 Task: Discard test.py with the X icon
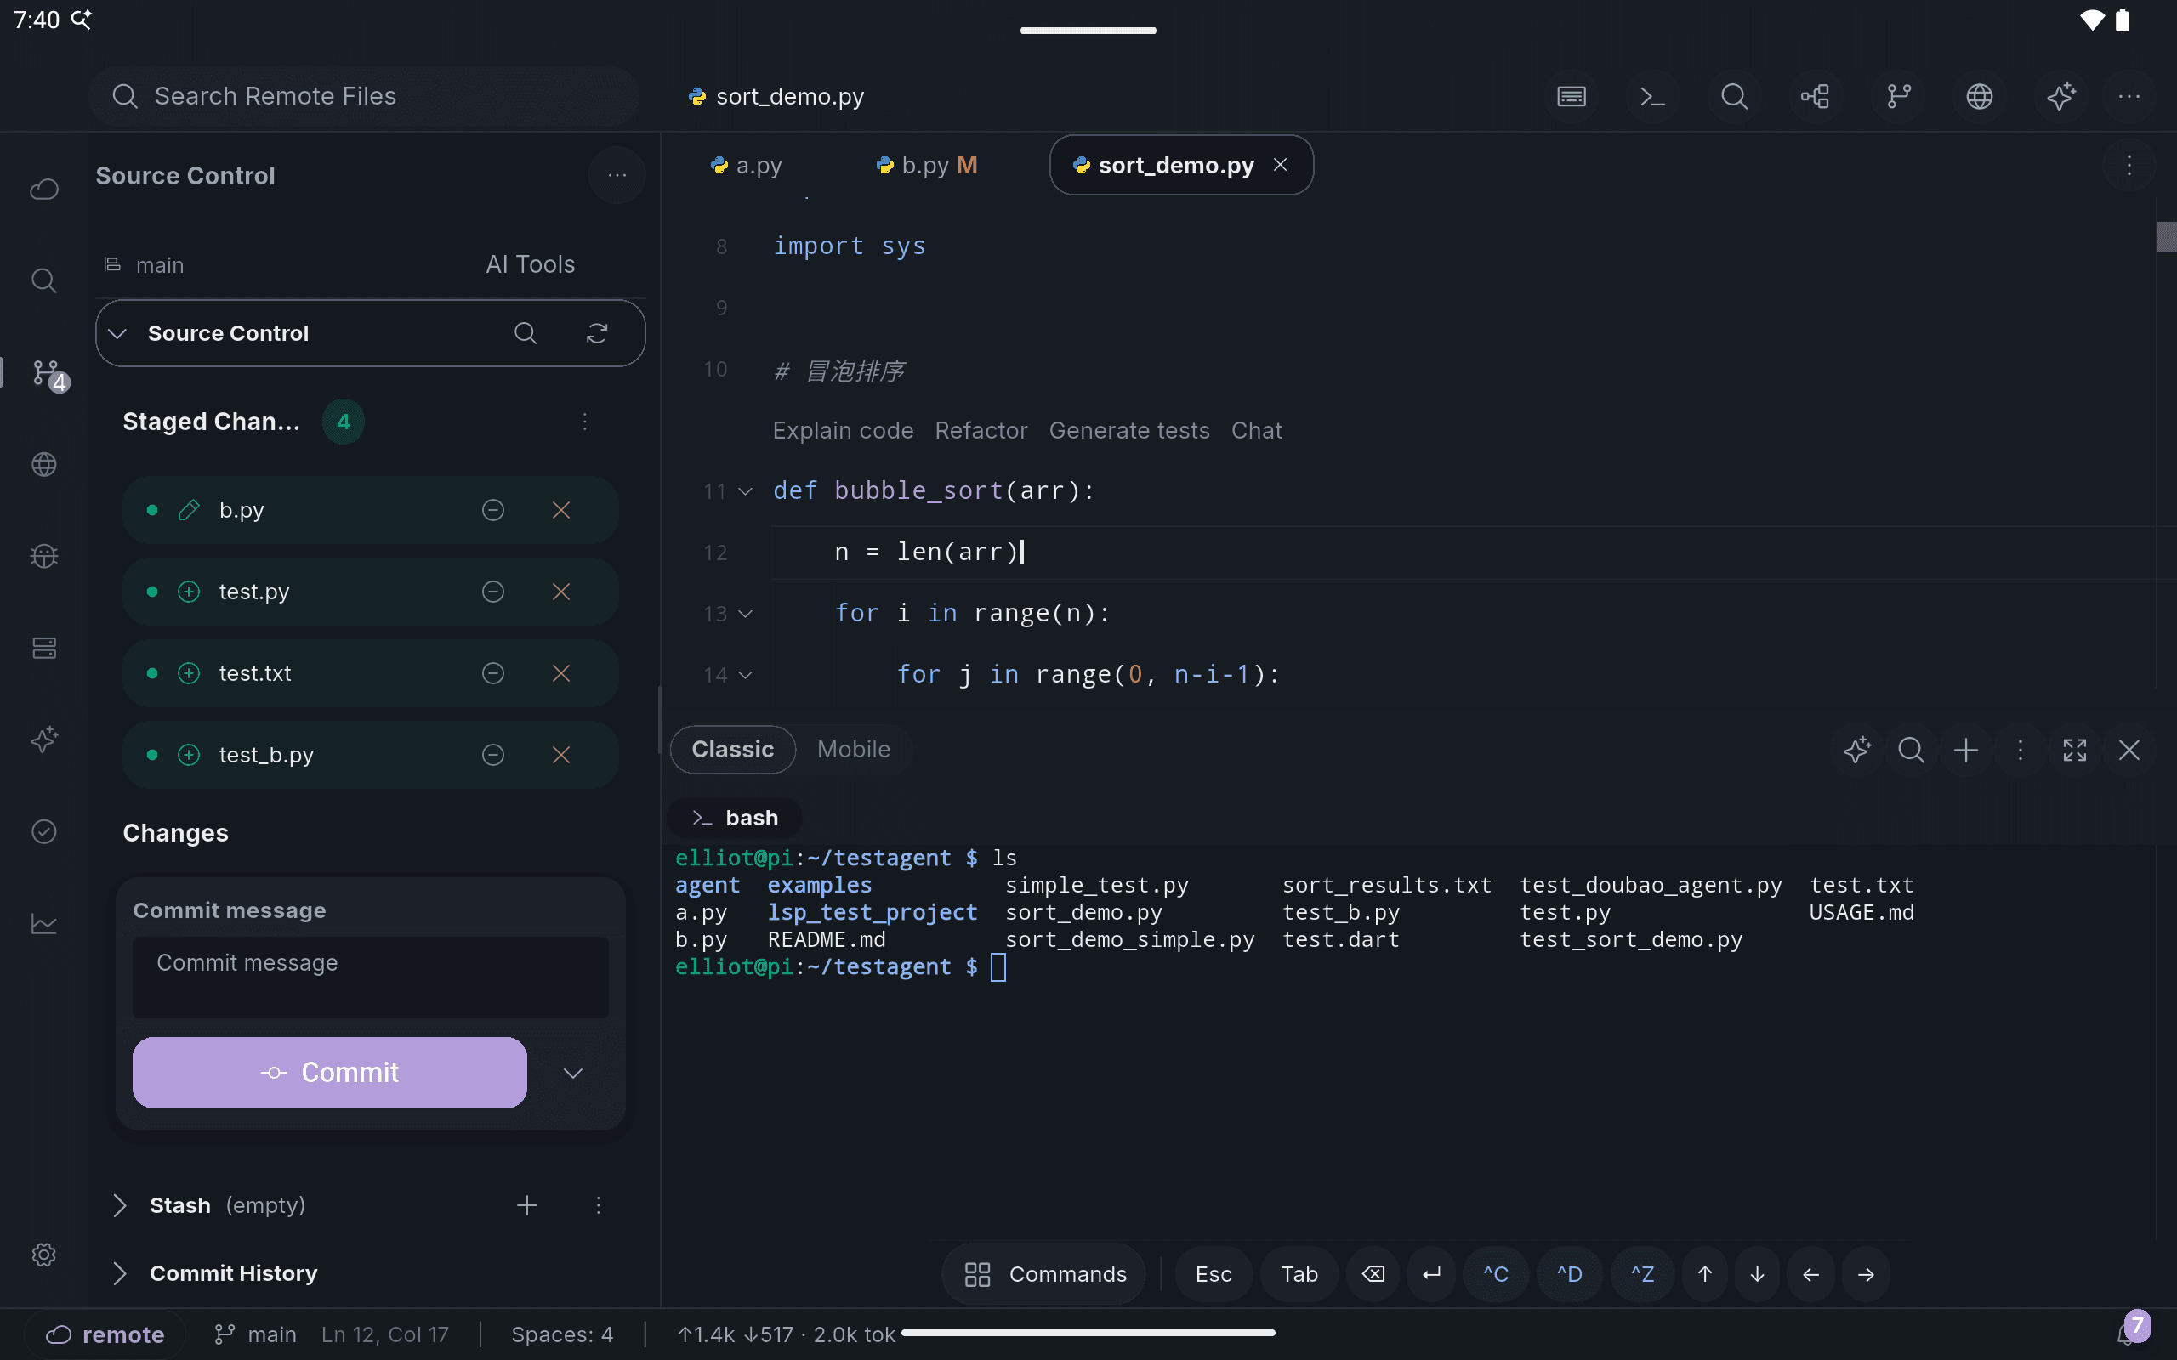[561, 592]
